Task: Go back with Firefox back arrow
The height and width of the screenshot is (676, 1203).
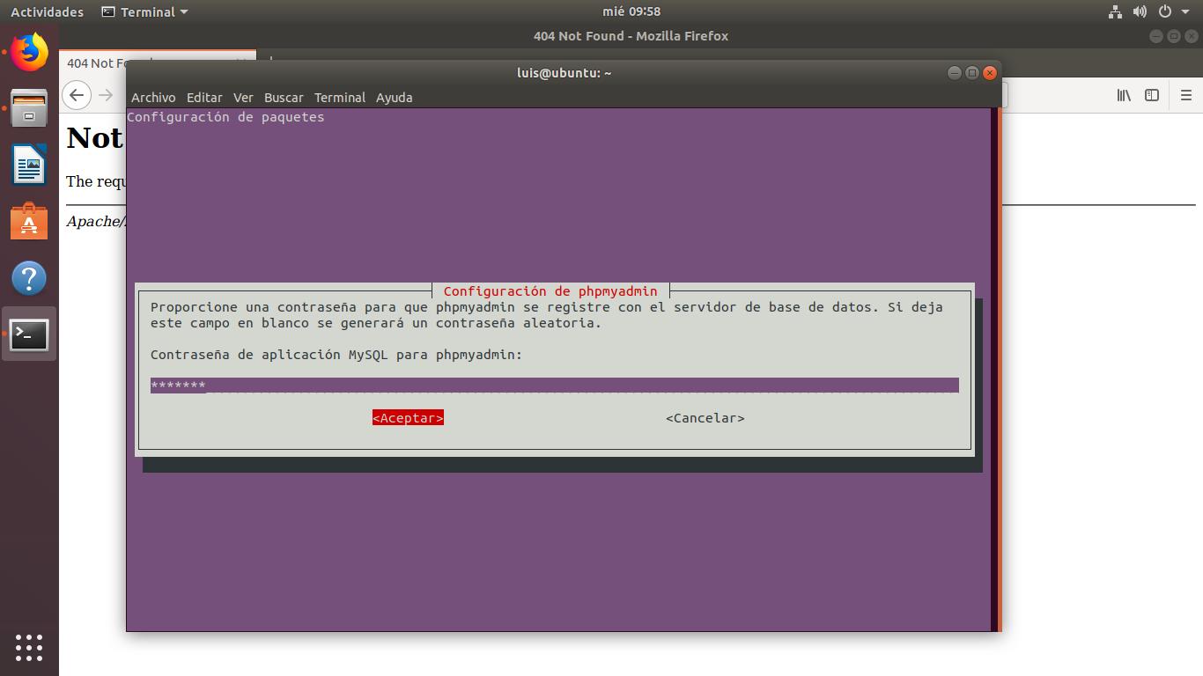Action: 77,95
